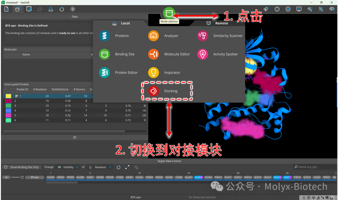The height and width of the screenshot is (200, 338).
Task: Click the binding site icon beside BTK-apo pill
Action: 22,177
